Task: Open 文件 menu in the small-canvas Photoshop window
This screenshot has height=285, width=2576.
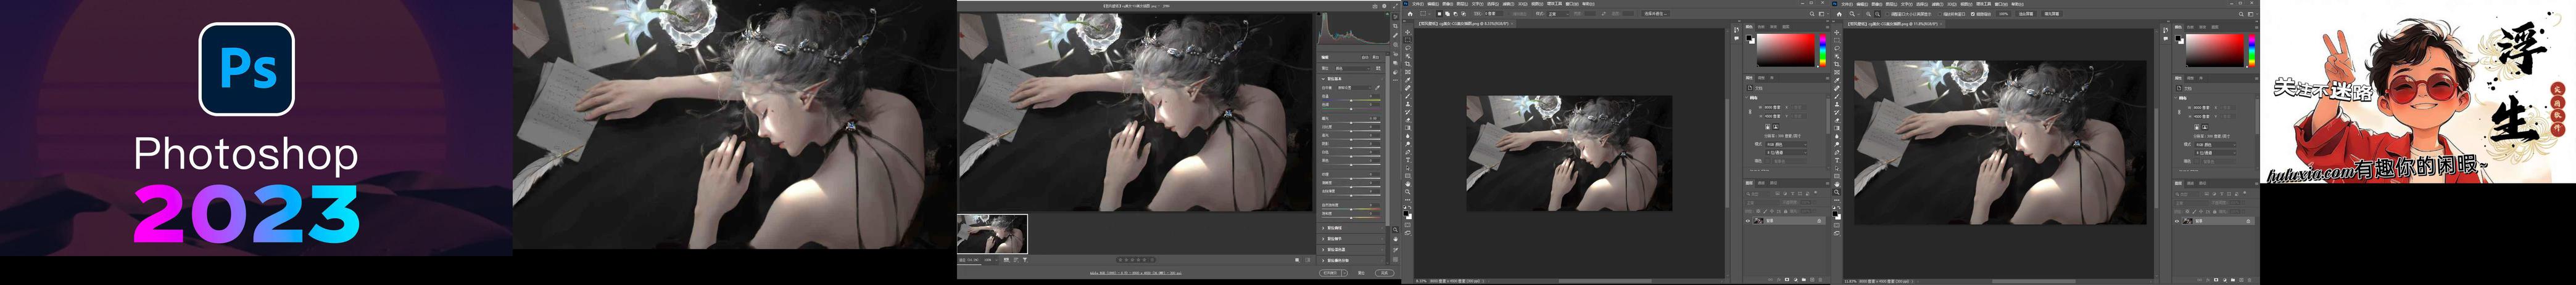Action: pyautogui.click(x=1419, y=4)
